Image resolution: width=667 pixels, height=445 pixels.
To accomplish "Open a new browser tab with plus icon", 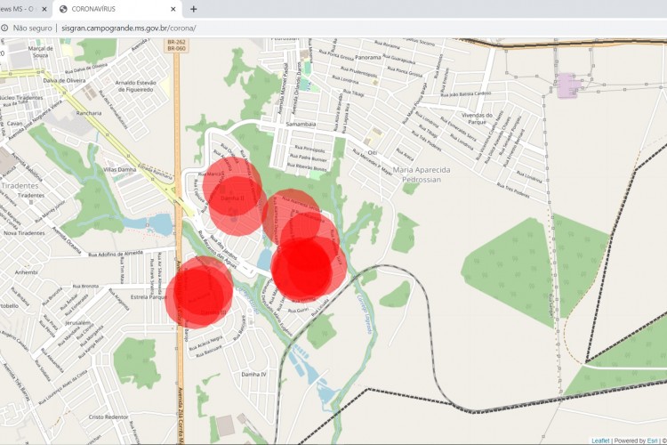I will point(194,9).
